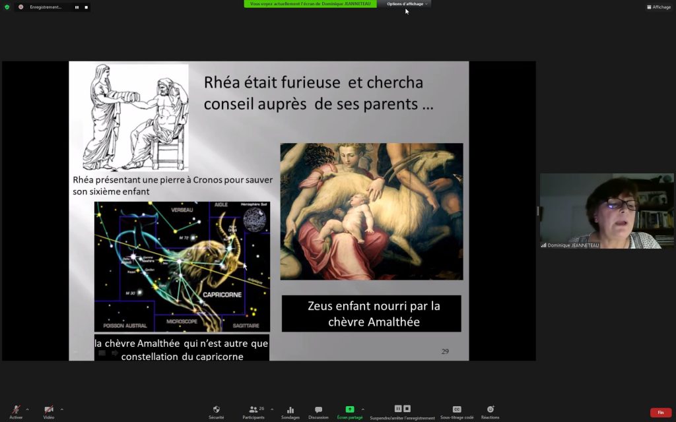
Task: Click the MICROSCOPE label on star map
Action: click(x=182, y=322)
